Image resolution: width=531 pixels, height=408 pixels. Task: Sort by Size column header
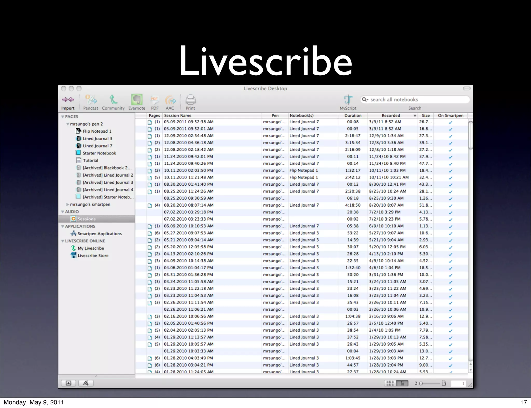pos(426,115)
